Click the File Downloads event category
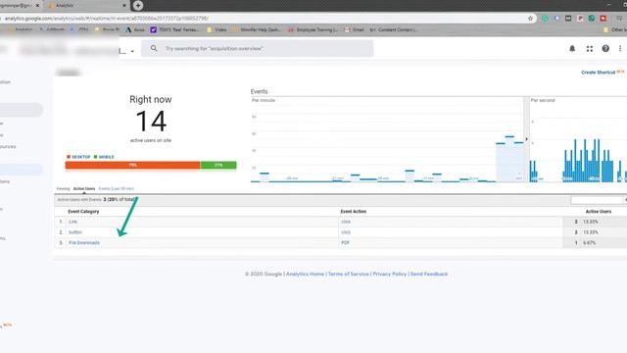This screenshot has height=353, width=627. coord(84,242)
